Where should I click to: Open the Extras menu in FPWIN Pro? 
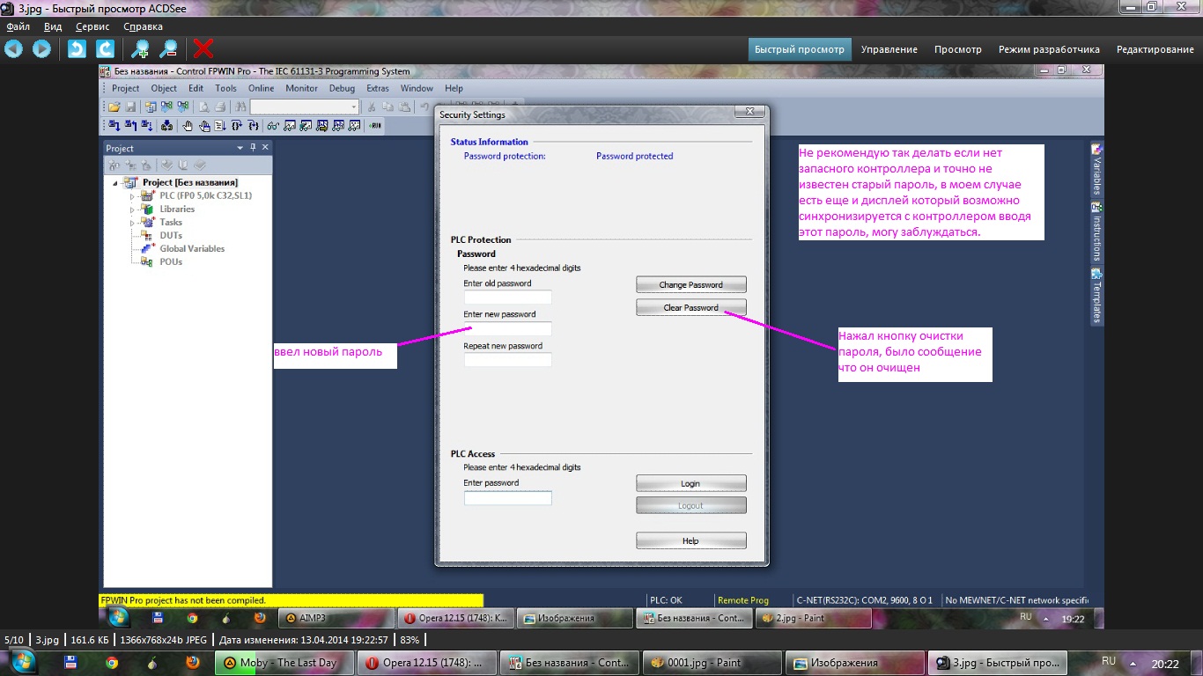point(378,88)
